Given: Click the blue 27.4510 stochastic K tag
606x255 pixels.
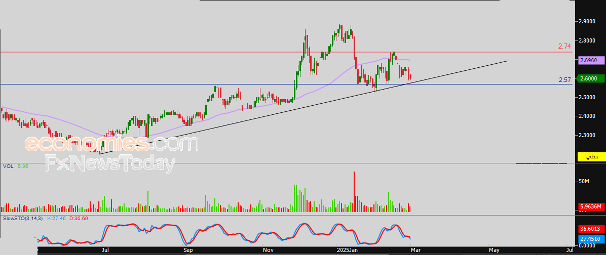Looking at the screenshot, I should tap(591, 239).
